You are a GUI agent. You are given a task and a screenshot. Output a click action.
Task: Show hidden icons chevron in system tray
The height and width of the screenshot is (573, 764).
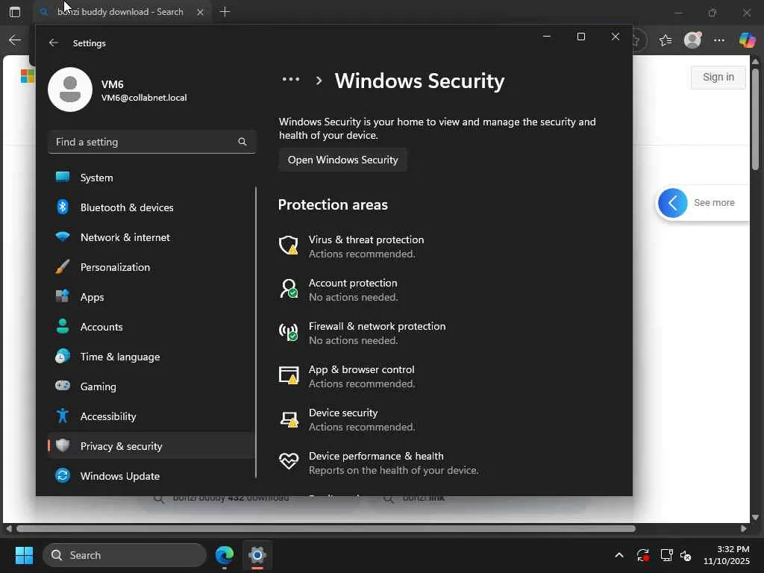coord(619,555)
